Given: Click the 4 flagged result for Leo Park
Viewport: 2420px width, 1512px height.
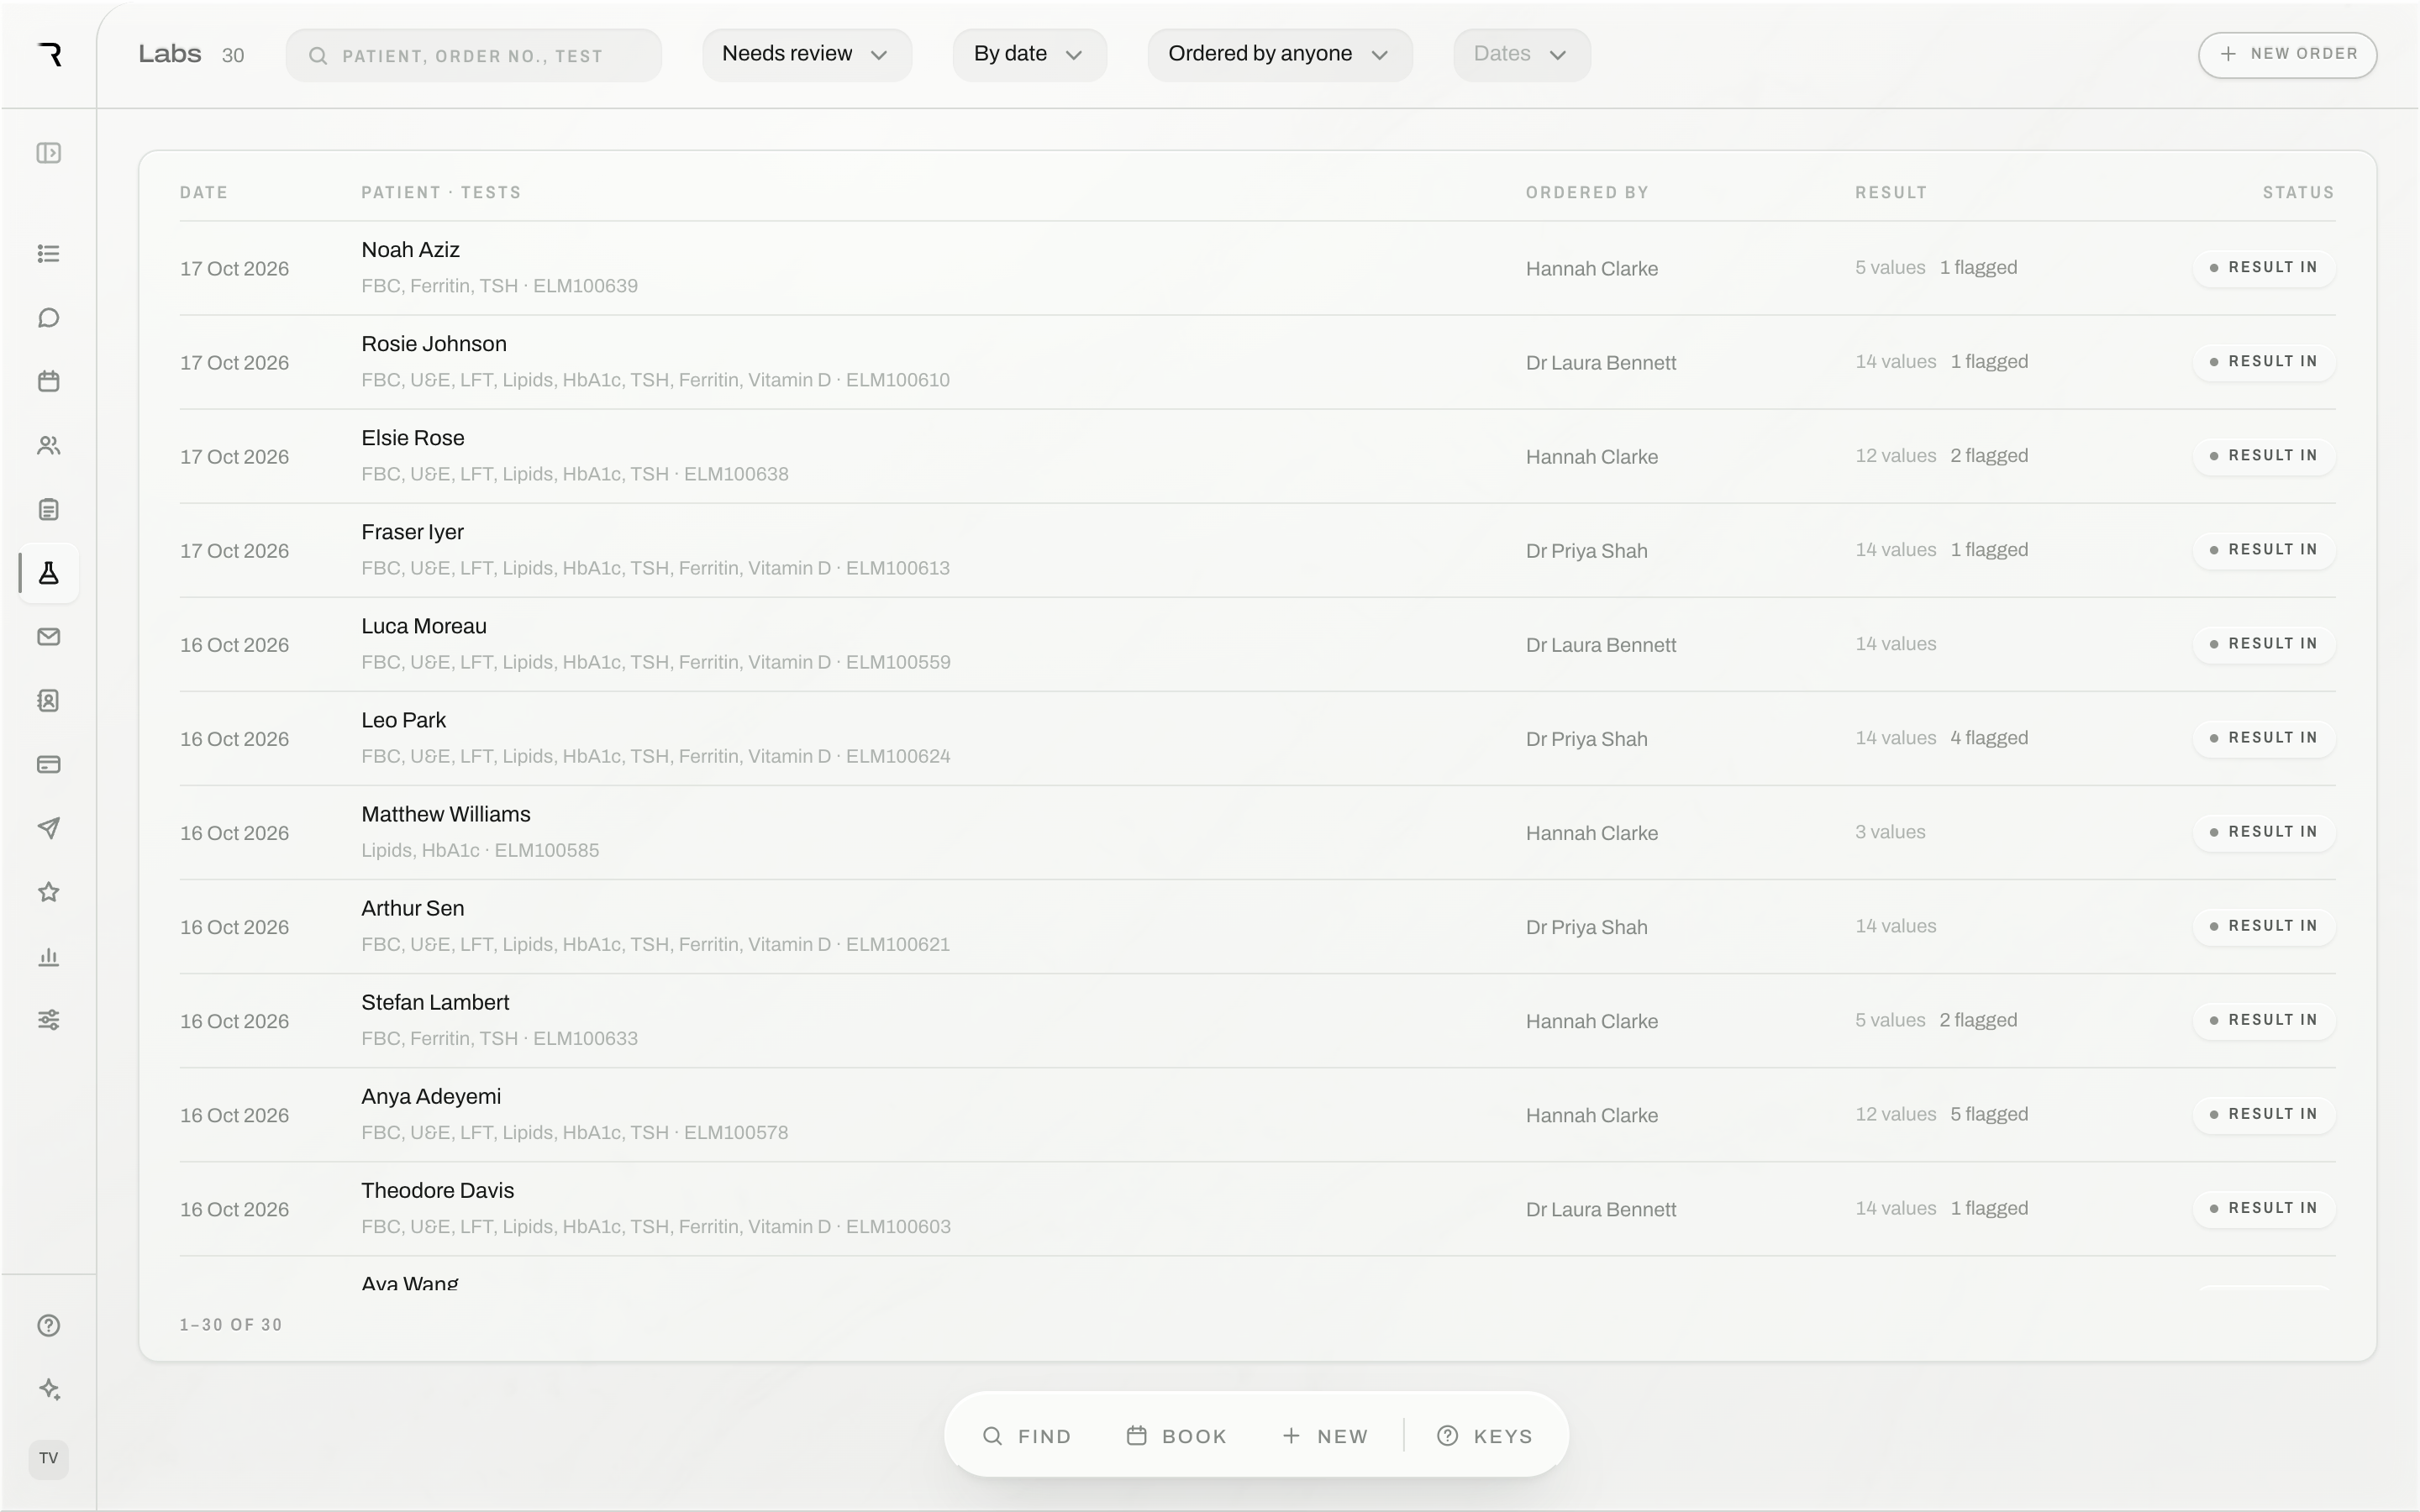Looking at the screenshot, I should [1989, 738].
